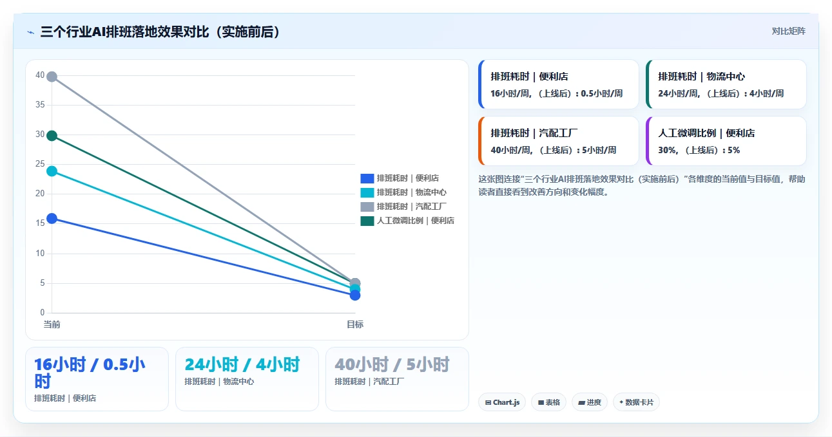Click the chart description paragraph

pyautogui.click(x=641, y=185)
